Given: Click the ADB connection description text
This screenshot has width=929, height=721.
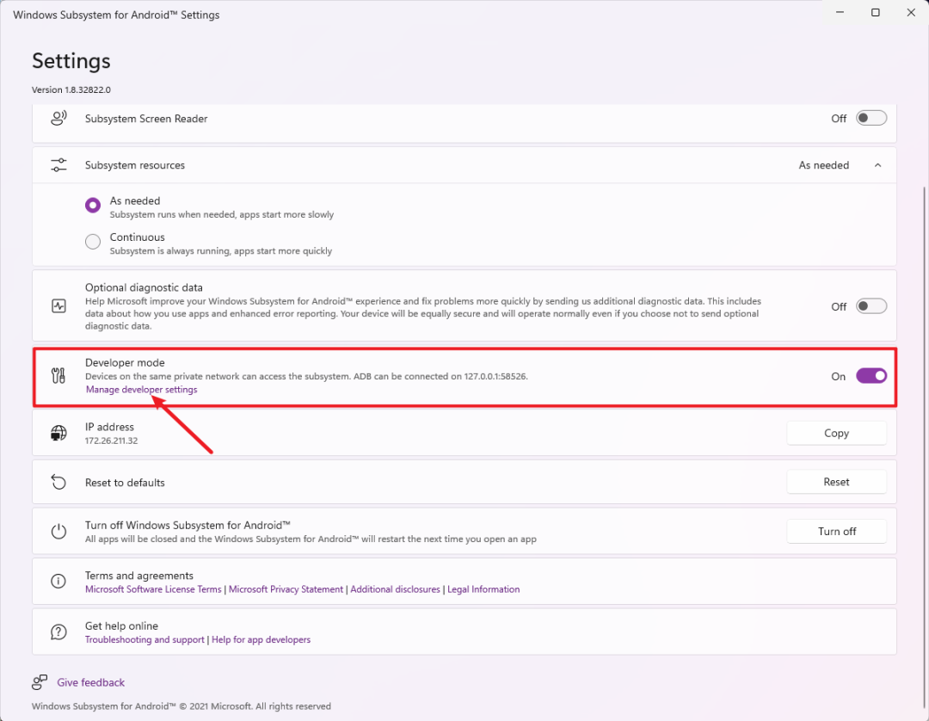Looking at the screenshot, I should click(306, 376).
